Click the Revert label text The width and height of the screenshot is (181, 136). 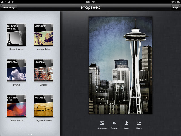point(114,128)
